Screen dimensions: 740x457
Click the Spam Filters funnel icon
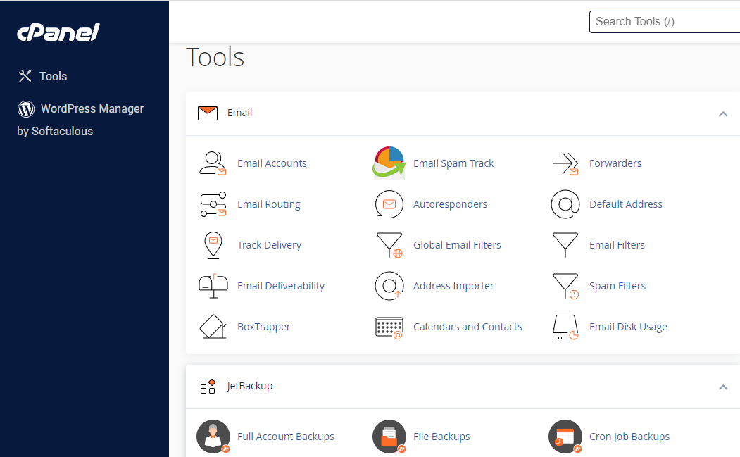pos(565,286)
